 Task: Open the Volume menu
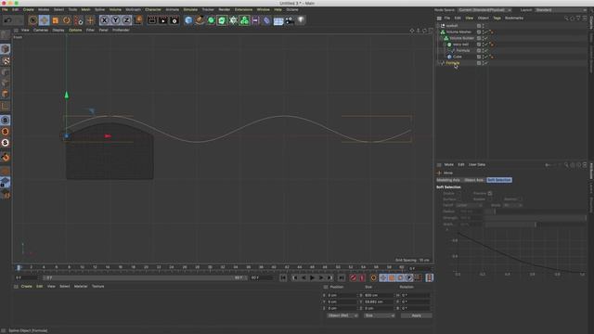[x=115, y=9]
